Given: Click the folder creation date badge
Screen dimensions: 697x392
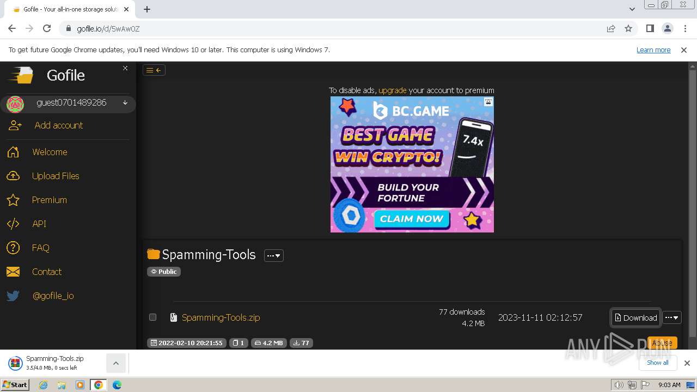Looking at the screenshot, I should pos(186,343).
